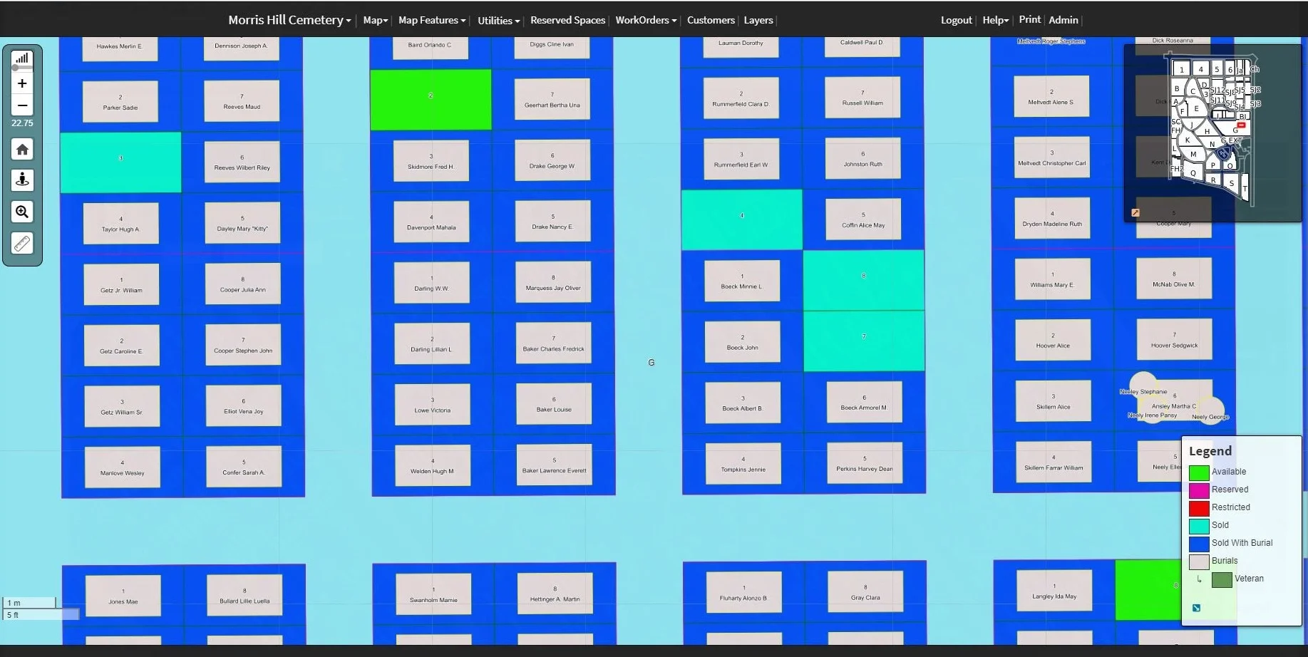This screenshot has width=1308, height=657.
Task: Open Reserved Spaces page
Action: coord(567,20)
